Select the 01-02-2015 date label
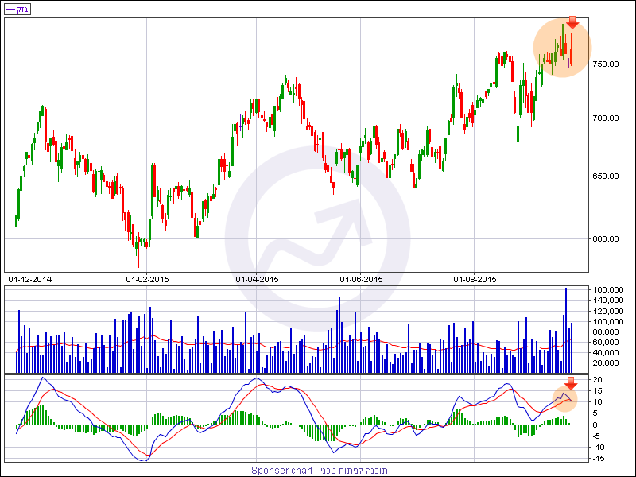Screen dimensions: 636x477 coord(148,279)
